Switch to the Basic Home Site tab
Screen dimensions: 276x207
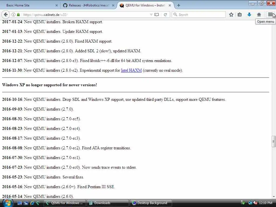tap(18, 5)
